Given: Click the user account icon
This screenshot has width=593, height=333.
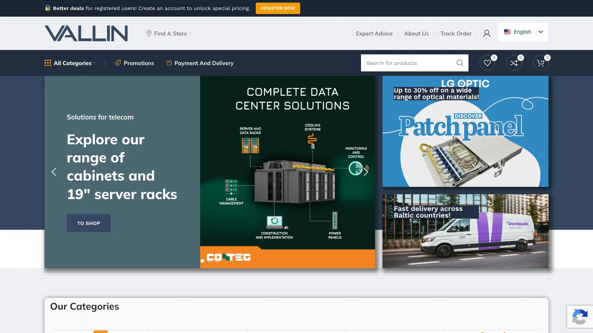Looking at the screenshot, I should (x=487, y=33).
